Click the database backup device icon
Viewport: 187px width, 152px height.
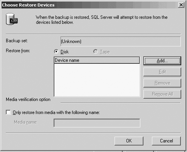click(12, 19)
